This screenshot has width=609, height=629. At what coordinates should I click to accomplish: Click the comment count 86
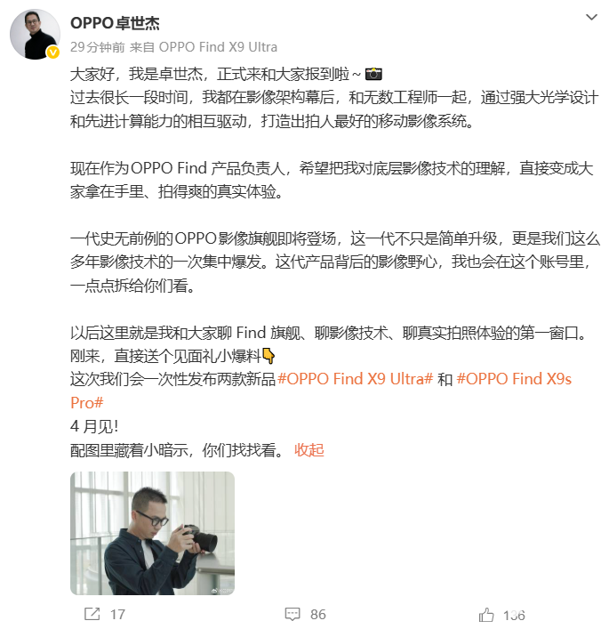(x=318, y=614)
